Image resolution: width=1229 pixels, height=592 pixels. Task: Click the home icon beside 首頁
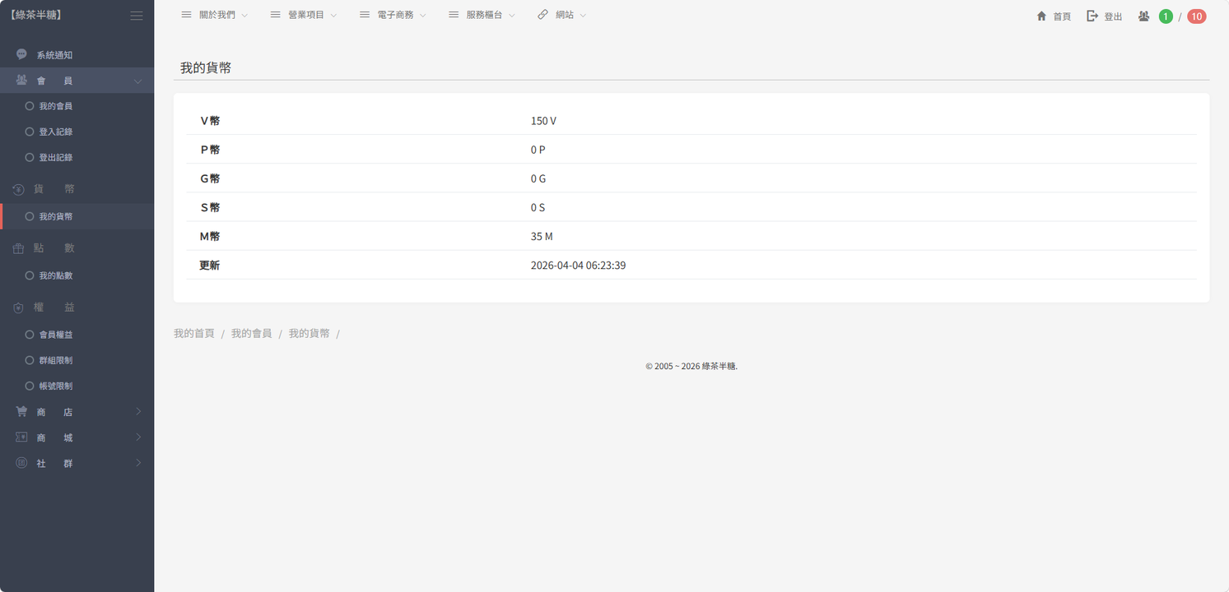click(x=1041, y=16)
